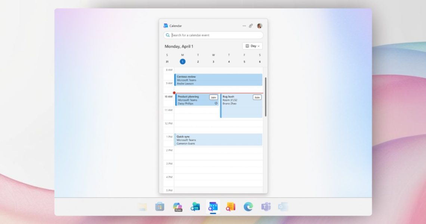Click 'Bruno Zhao' in the Bug bash event
This screenshot has width=426, height=224.
229,103
